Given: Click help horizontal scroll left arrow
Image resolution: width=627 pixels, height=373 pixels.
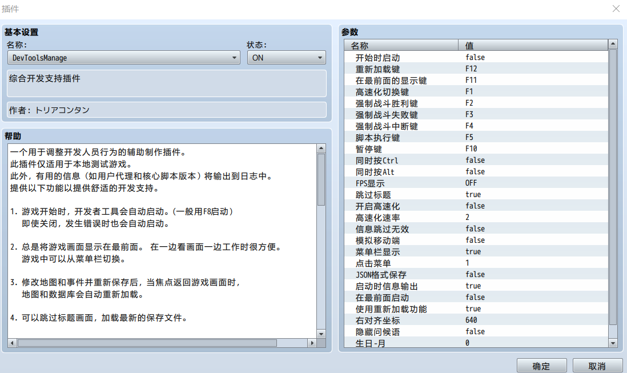Looking at the screenshot, I should point(13,343).
